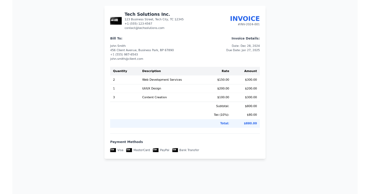Image resolution: width=370 pixels, height=194 pixels.
Task: Click the john.smith@client.com email address
Action: pyautogui.click(x=126, y=59)
